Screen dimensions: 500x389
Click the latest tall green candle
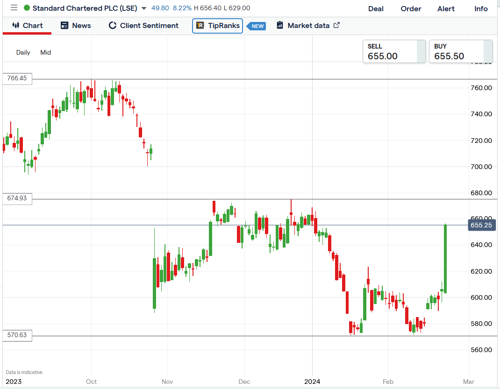coord(445,259)
